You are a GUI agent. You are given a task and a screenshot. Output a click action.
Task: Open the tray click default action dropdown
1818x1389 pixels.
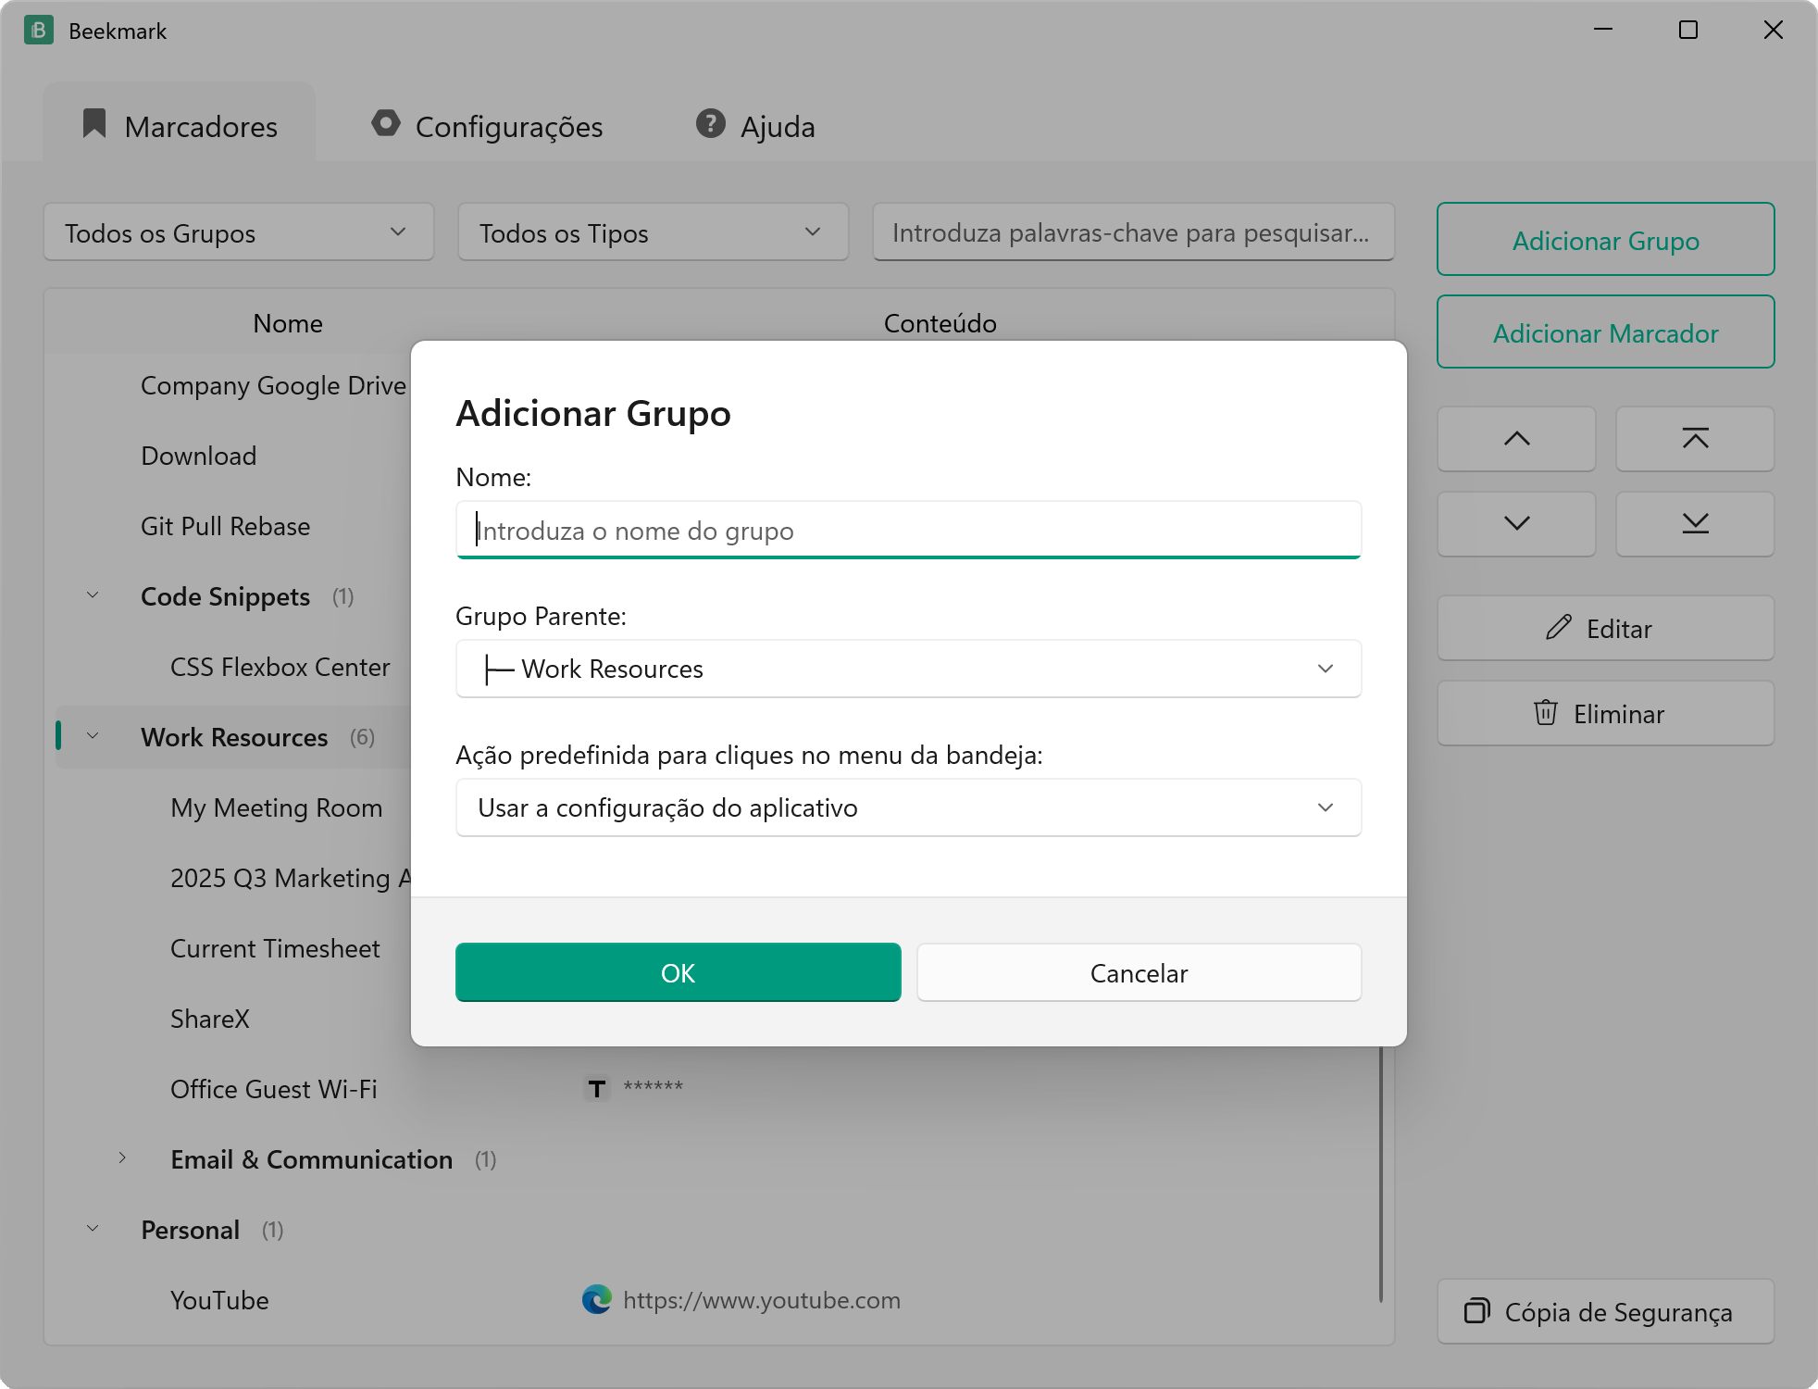point(908,807)
